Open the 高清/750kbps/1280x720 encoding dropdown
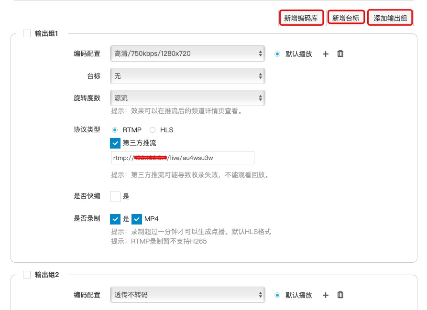Viewport: 427px width, 310px height. pyautogui.click(x=187, y=53)
